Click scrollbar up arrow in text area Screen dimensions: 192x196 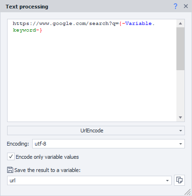point(181,24)
